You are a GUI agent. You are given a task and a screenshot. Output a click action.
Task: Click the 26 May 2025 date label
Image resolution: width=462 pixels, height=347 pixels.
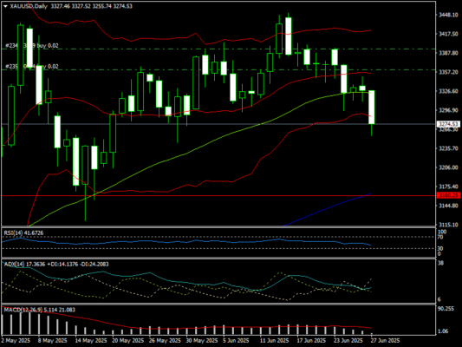164,341
